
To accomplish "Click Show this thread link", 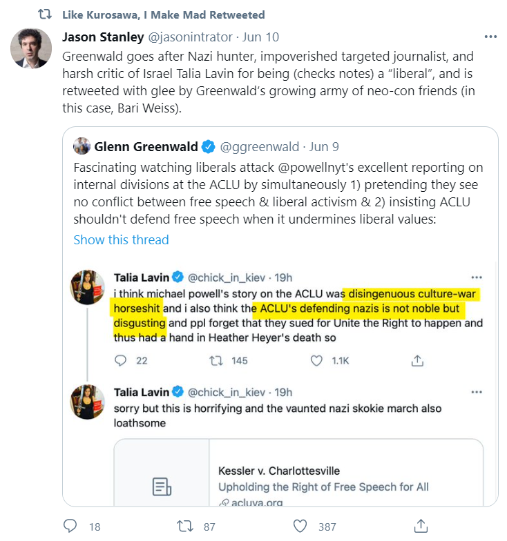I will (x=122, y=239).
